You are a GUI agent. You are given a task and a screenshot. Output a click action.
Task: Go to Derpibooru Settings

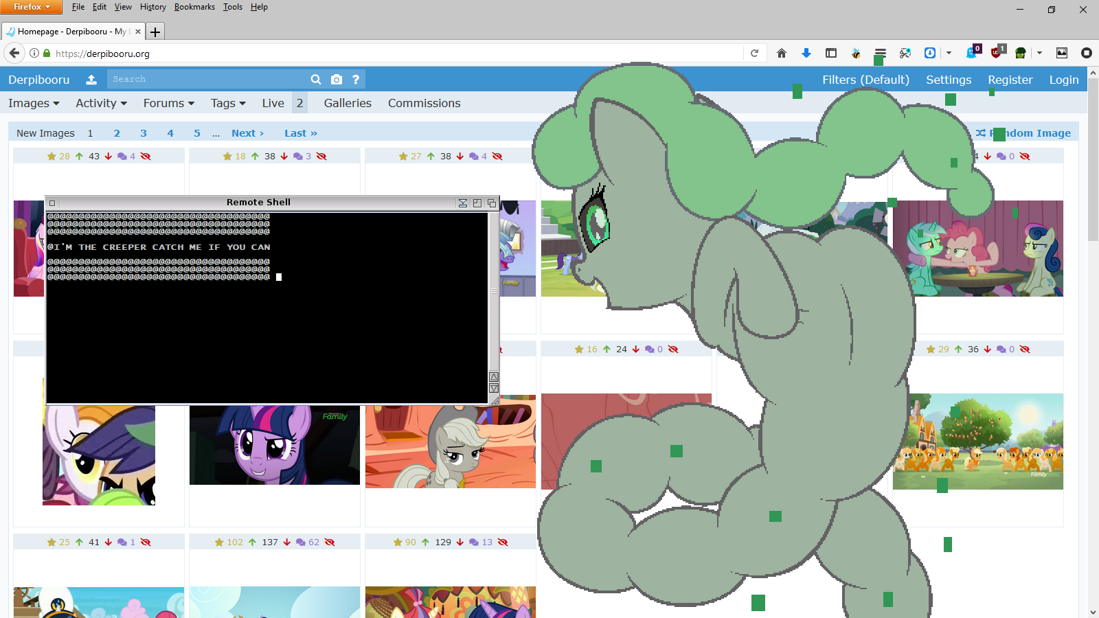[x=949, y=80]
